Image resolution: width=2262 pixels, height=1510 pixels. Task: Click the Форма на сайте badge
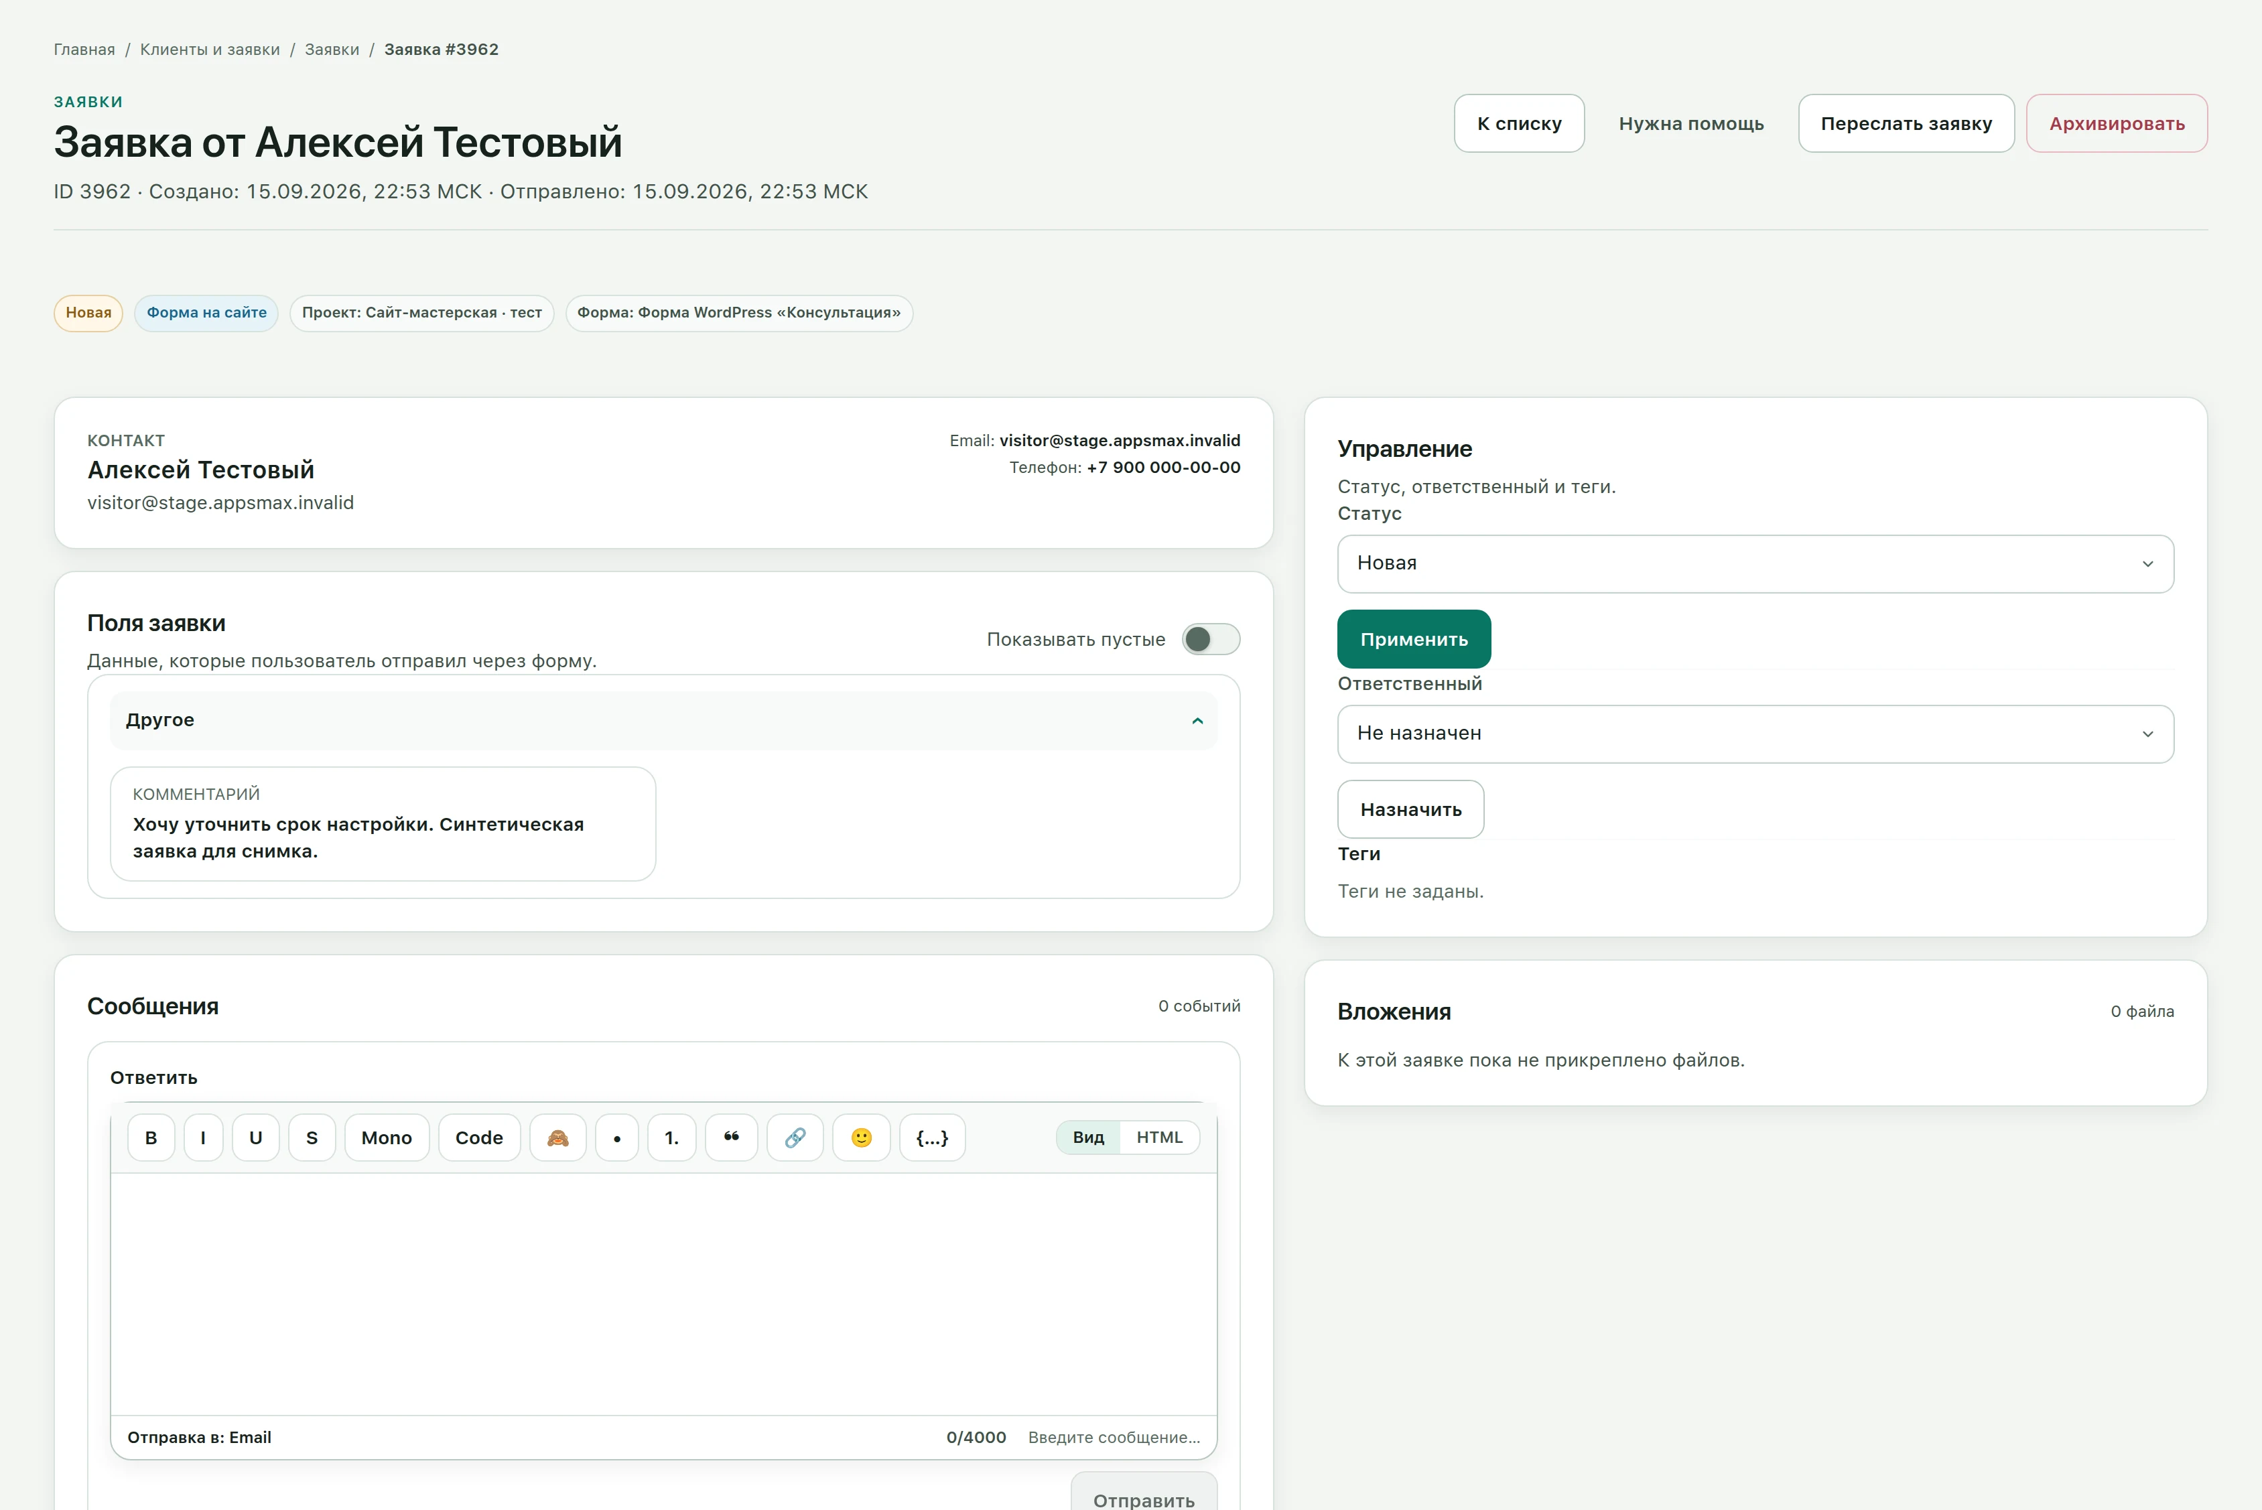206,313
